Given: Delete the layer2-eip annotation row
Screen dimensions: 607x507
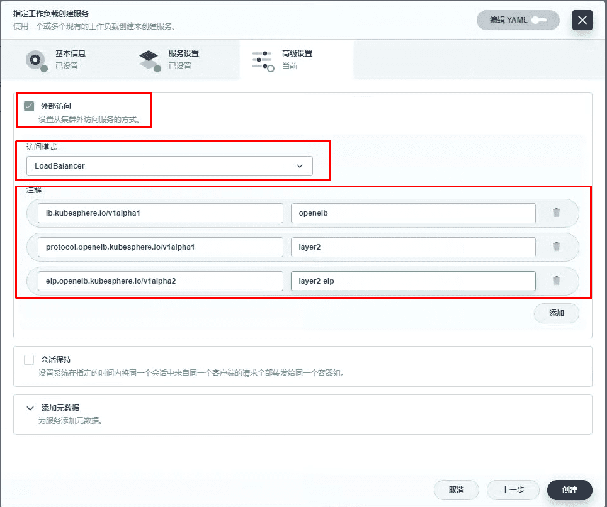Looking at the screenshot, I should 556,281.
